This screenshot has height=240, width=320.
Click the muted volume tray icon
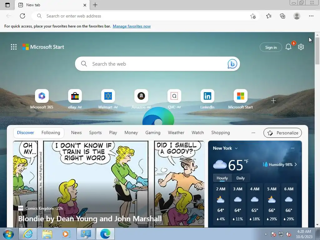click(x=288, y=234)
